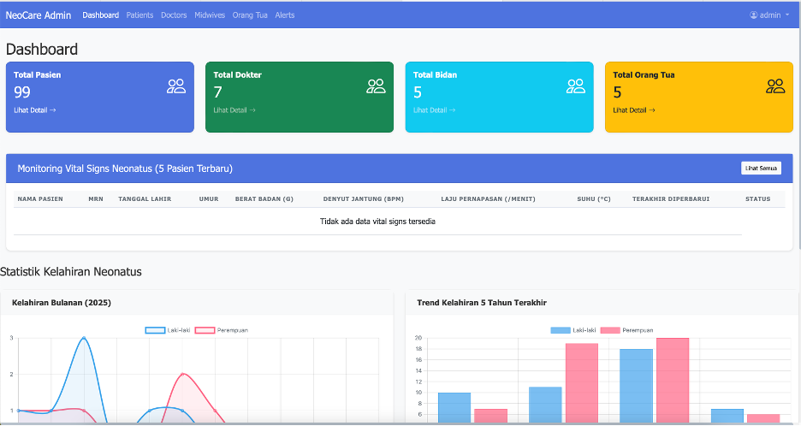Toggle Perempuan legend in Trend Kelahiran chart
801x426 pixels.
click(x=626, y=330)
